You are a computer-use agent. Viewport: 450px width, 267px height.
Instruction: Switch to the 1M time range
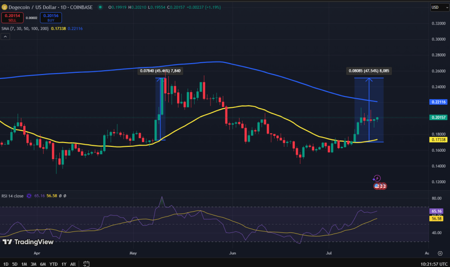coord(24,264)
